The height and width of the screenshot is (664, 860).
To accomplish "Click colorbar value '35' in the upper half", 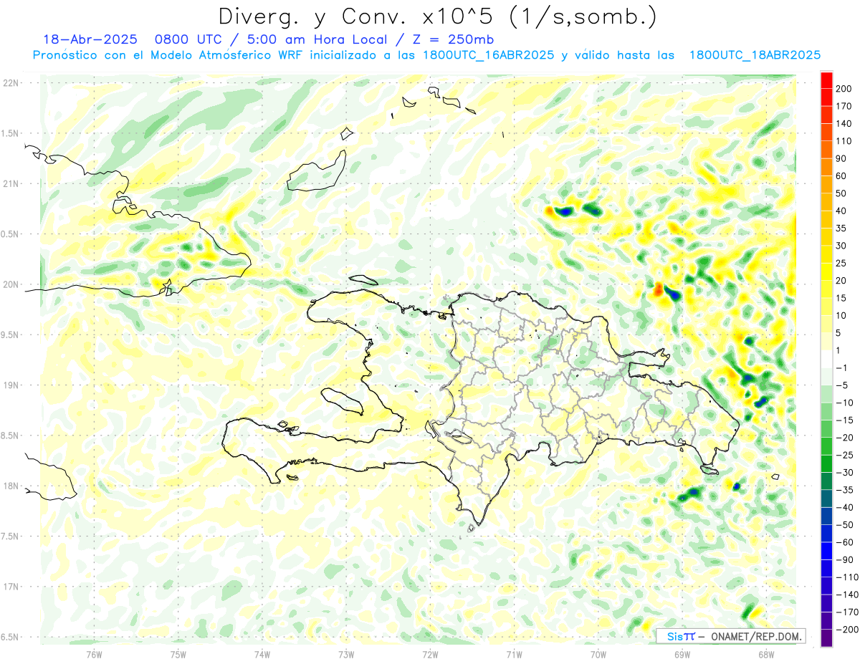I will (x=841, y=228).
